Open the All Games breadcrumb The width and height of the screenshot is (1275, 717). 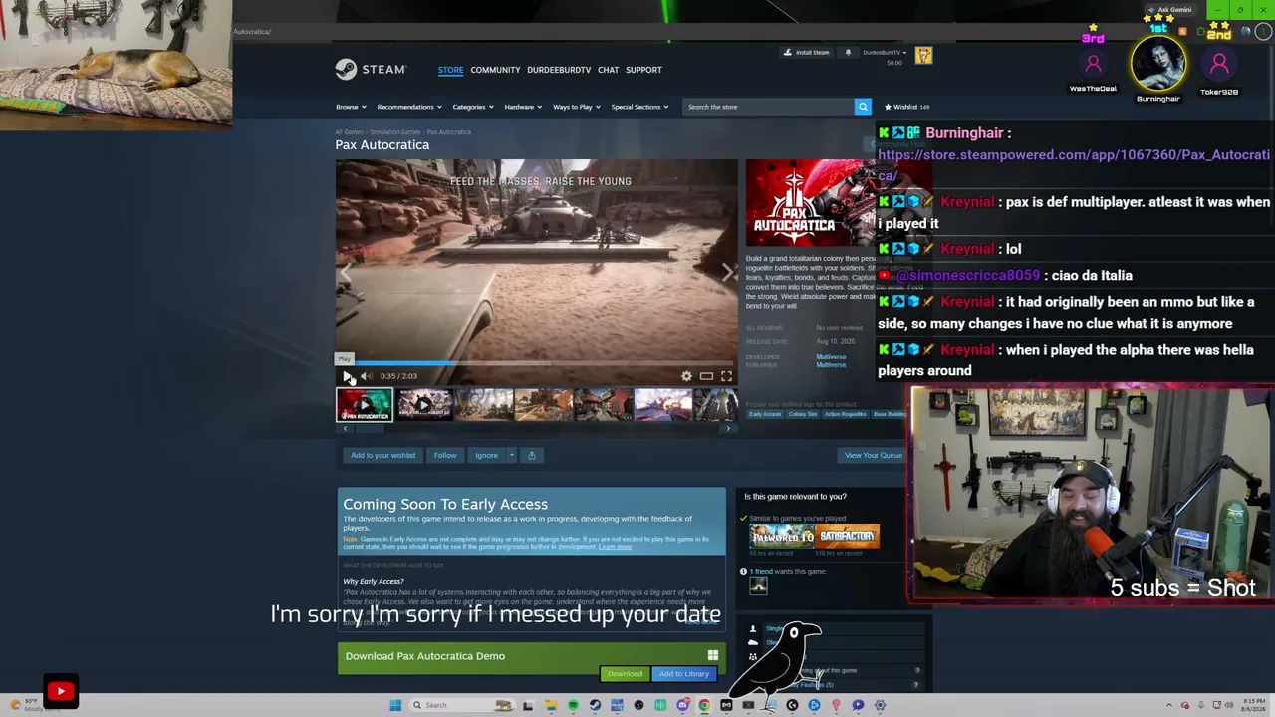point(349,132)
